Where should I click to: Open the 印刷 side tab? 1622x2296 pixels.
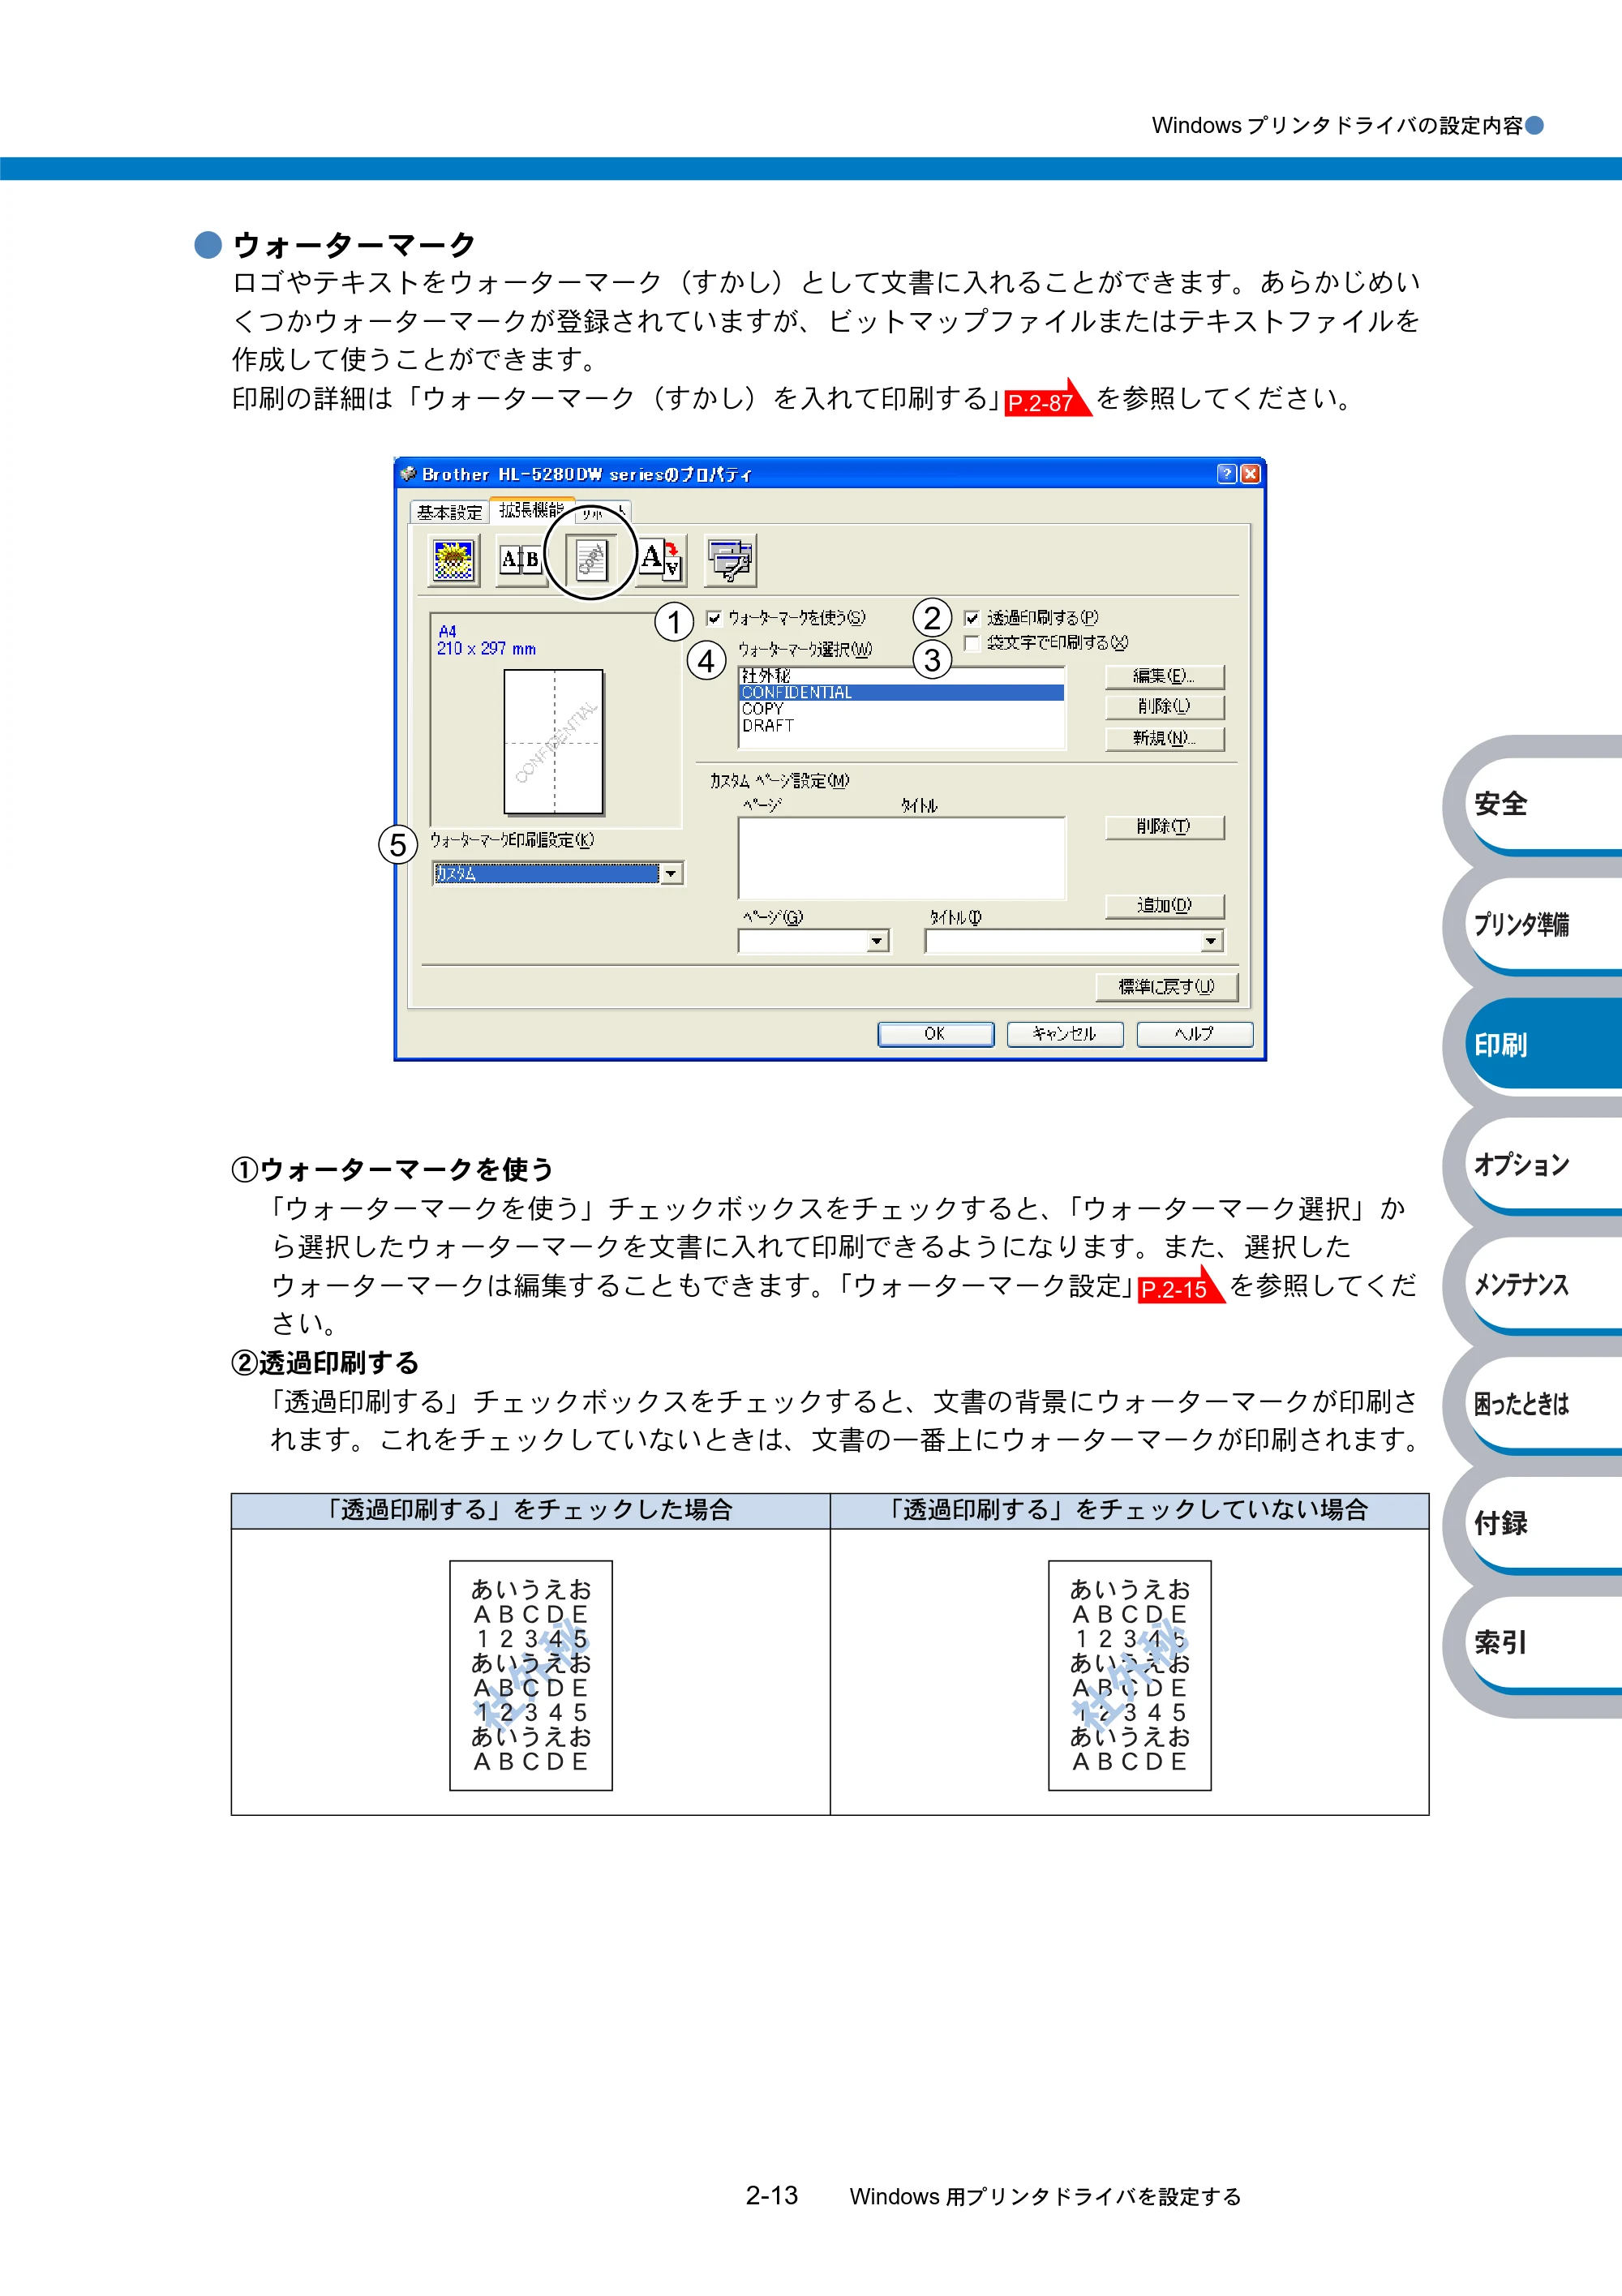click(1543, 1044)
